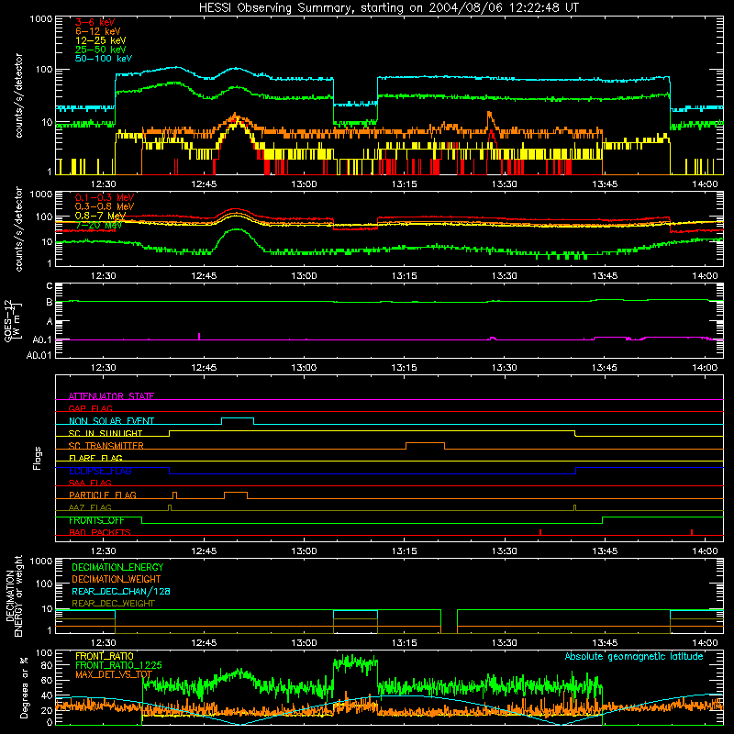Click the green FRONTS_OFF label
Screen dimensions: 734x734
pos(96,520)
